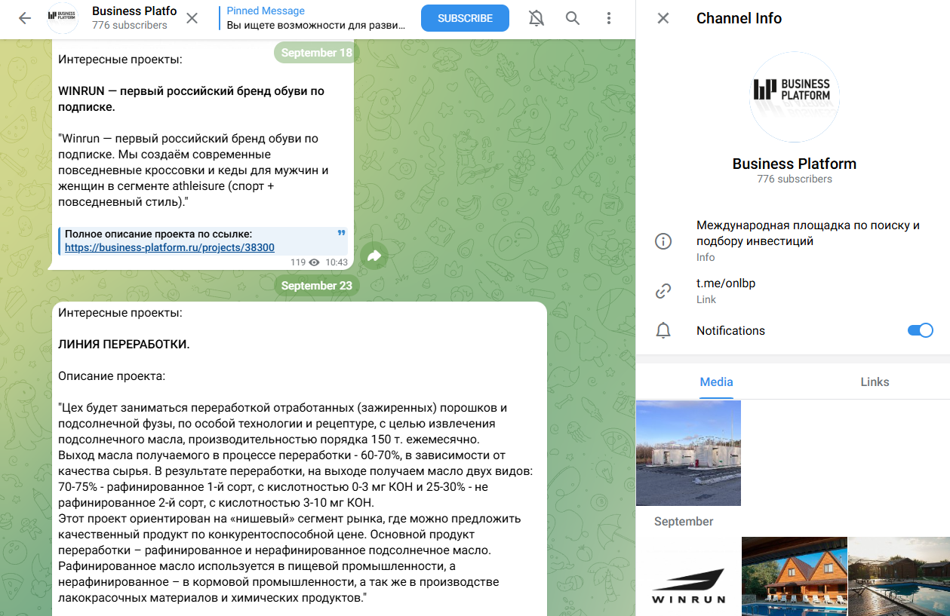Select the Media tab
The width and height of the screenshot is (950, 616).
point(715,382)
